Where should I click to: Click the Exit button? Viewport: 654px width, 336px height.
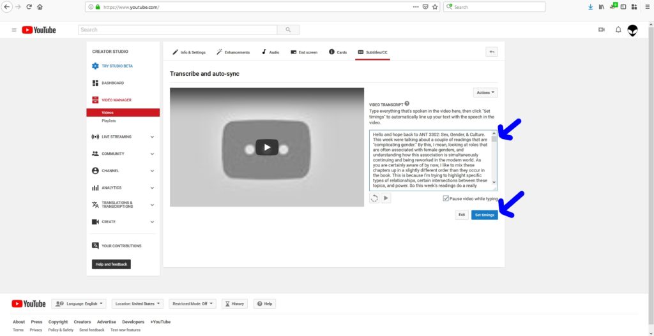click(x=462, y=215)
